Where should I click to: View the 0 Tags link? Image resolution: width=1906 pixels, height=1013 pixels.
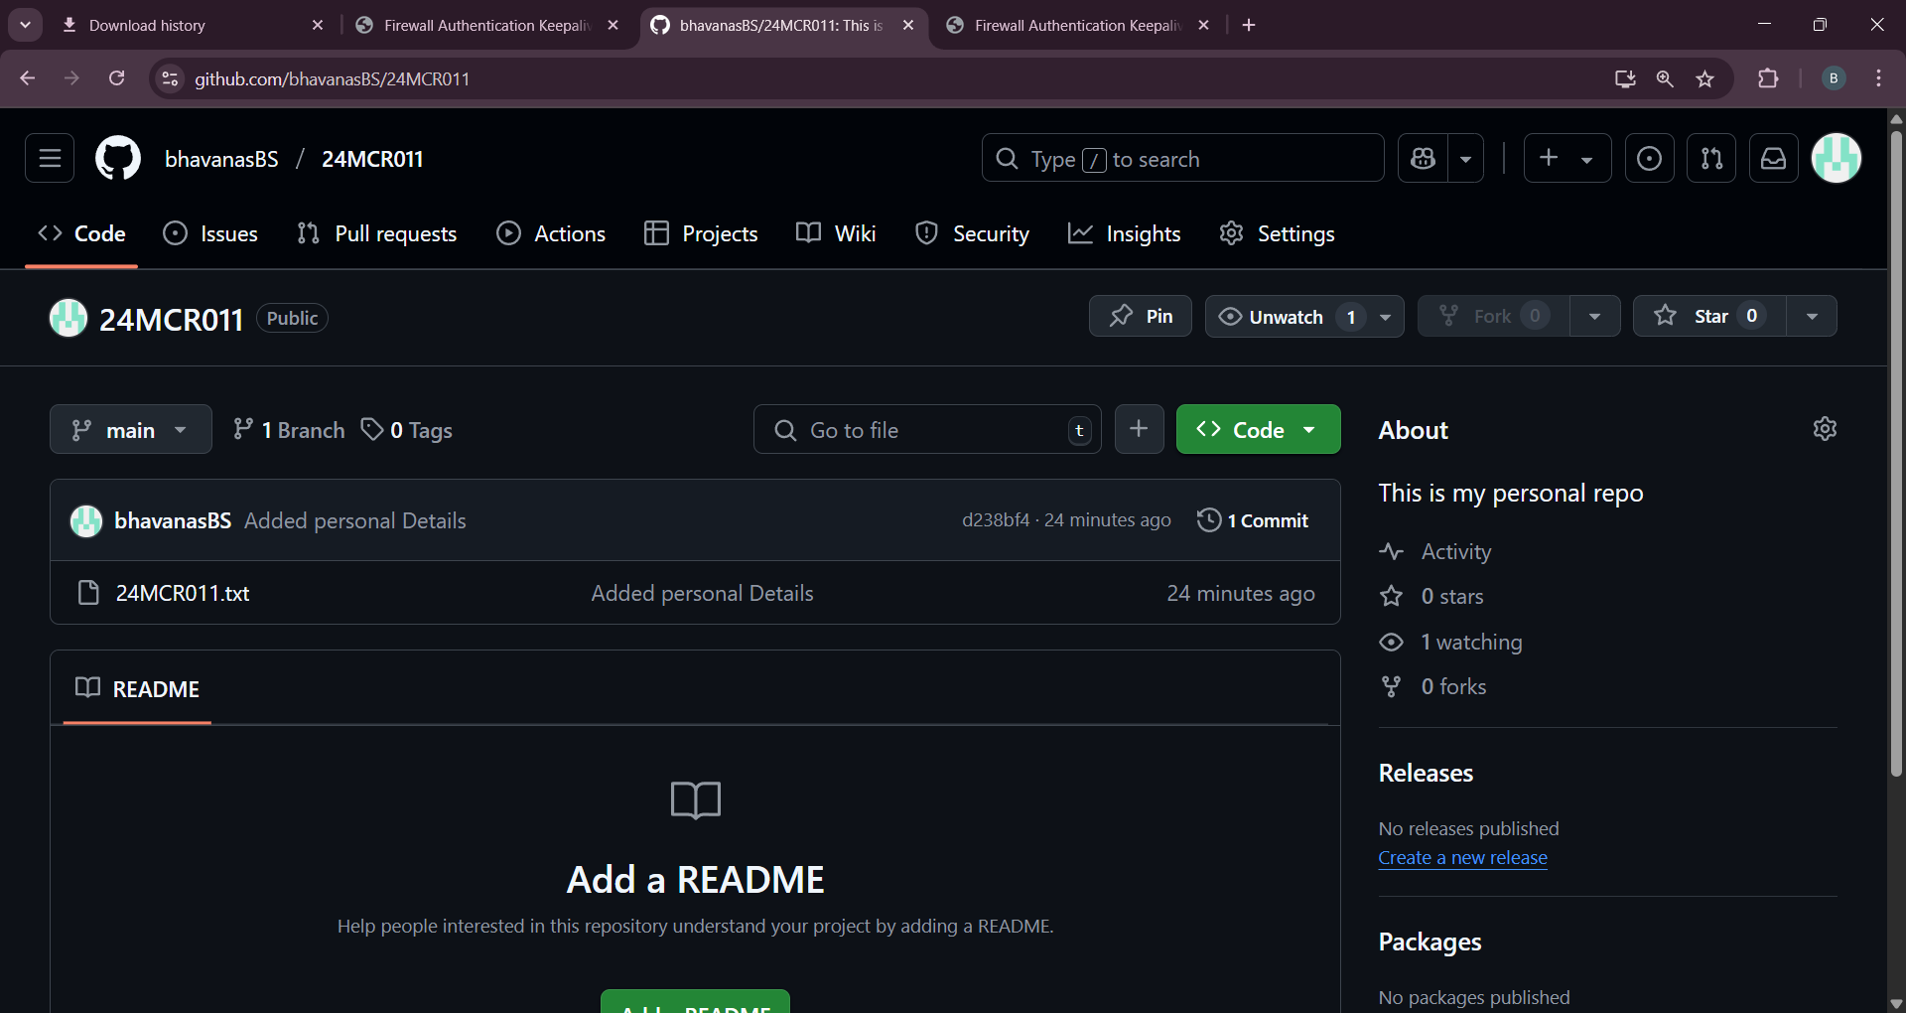pyautogui.click(x=406, y=429)
